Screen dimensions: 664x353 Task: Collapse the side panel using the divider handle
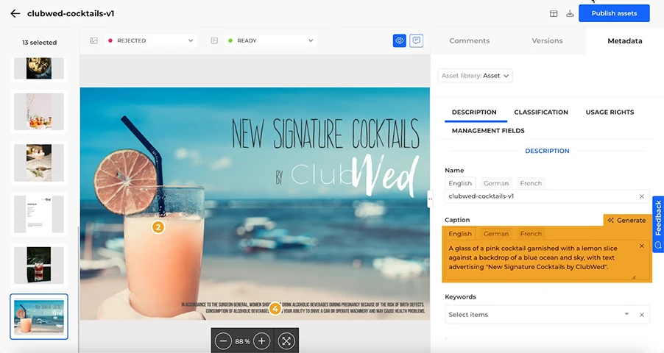pyautogui.click(x=430, y=199)
